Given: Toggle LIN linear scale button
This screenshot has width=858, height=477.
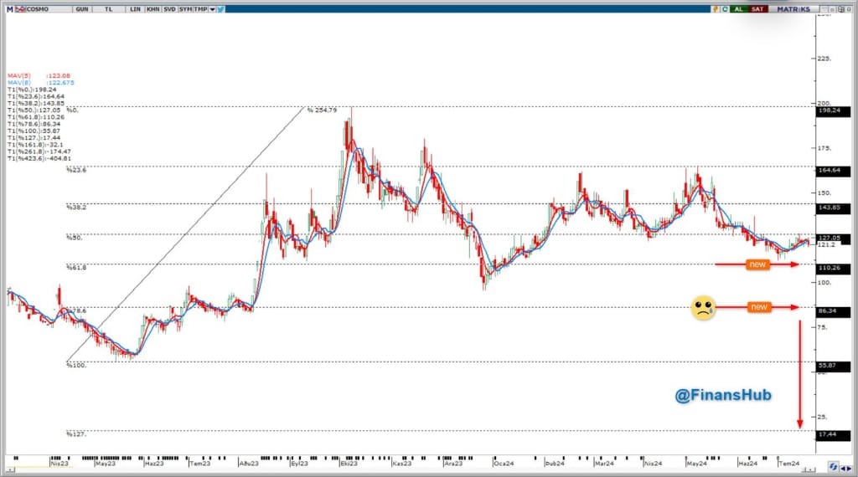Looking at the screenshot, I should (x=135, y=9).
